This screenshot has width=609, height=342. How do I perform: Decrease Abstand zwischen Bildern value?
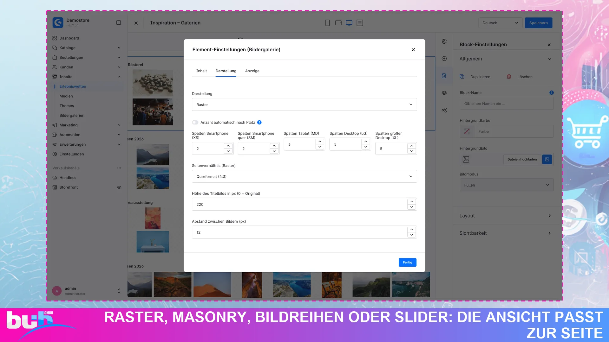[411, 235]
